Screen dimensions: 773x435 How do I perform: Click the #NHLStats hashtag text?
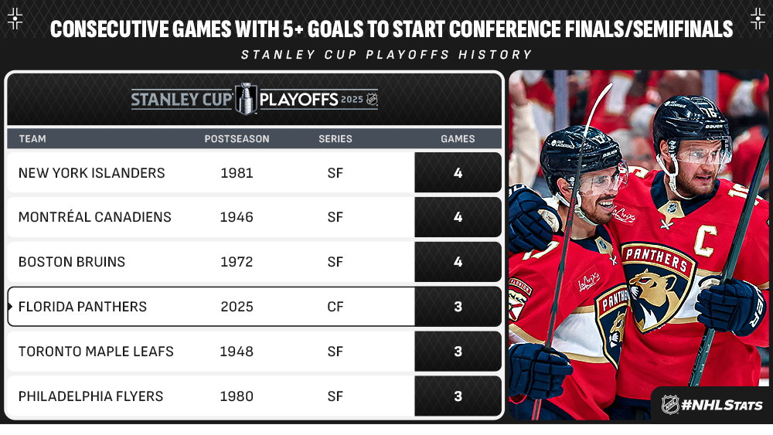click(722, 406)
